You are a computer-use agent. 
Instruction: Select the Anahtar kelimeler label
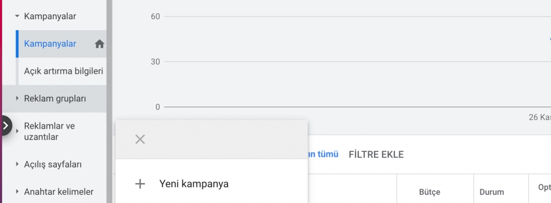pyautogui.click(x=59, y=192)
